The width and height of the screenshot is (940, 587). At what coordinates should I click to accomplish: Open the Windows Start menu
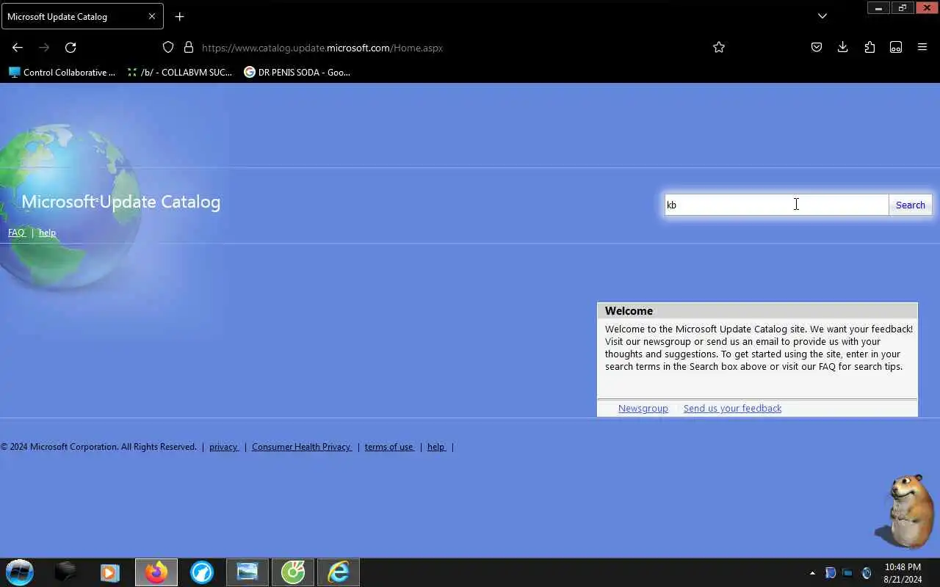click(x=20, y=572)
